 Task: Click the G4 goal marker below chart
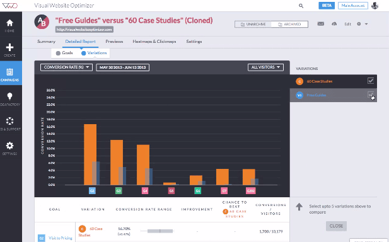click(x=145, y=191)
